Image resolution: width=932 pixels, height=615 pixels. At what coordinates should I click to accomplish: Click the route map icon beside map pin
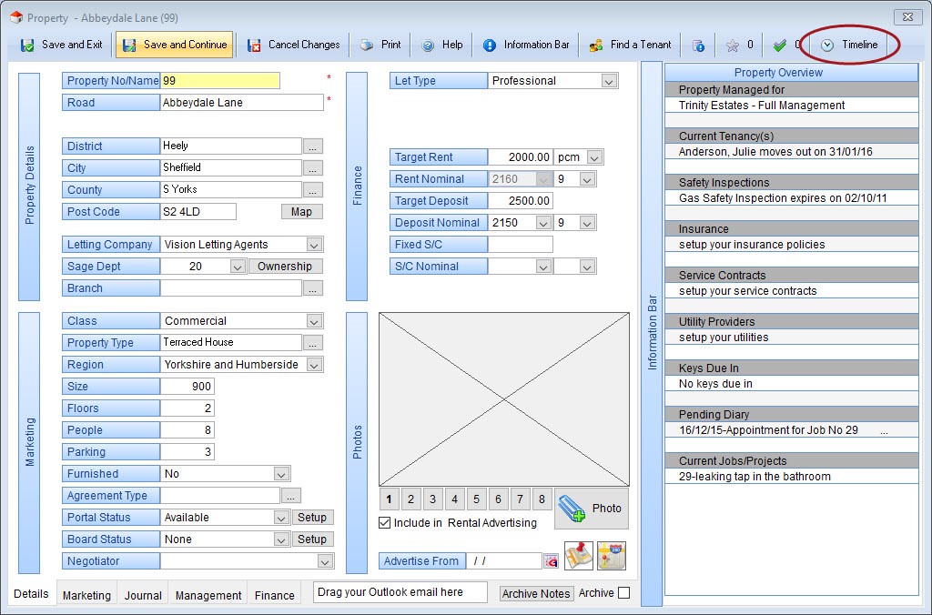pyautogui.click(x=612, y=556)
